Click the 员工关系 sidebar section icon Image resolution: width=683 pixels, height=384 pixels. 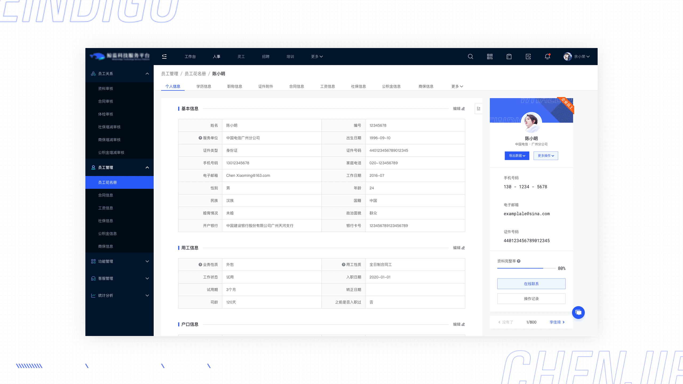click(x=93, y=74)
